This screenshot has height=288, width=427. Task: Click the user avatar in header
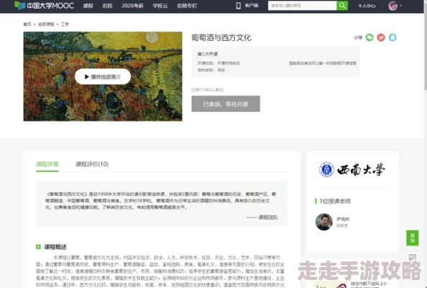pos(392,6)
